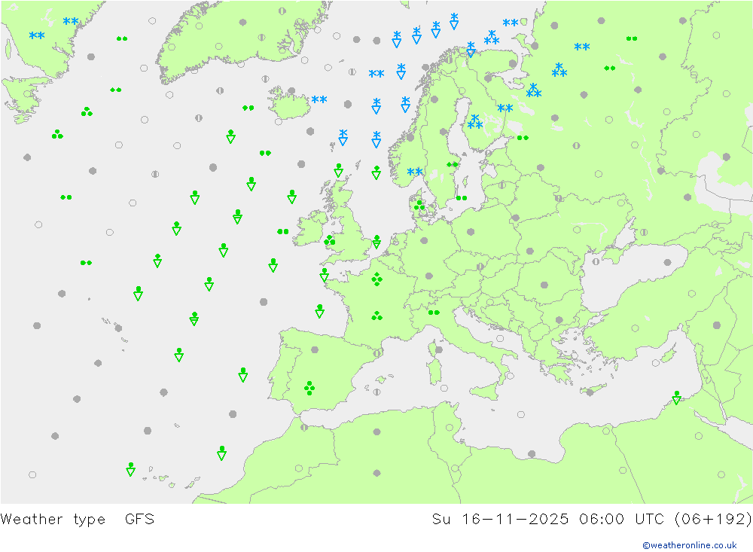Click the shower symbol on Egypt's coast

(x=677, y=398)
